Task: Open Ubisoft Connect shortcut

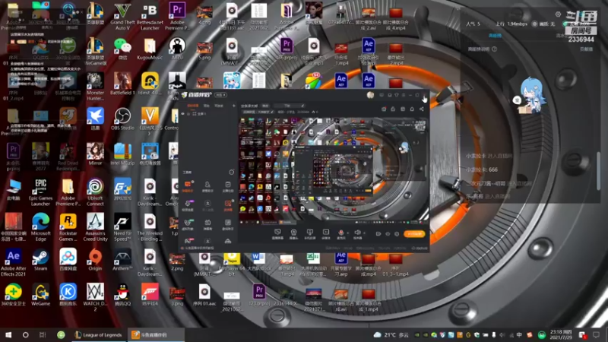Action: coord(95,192)
